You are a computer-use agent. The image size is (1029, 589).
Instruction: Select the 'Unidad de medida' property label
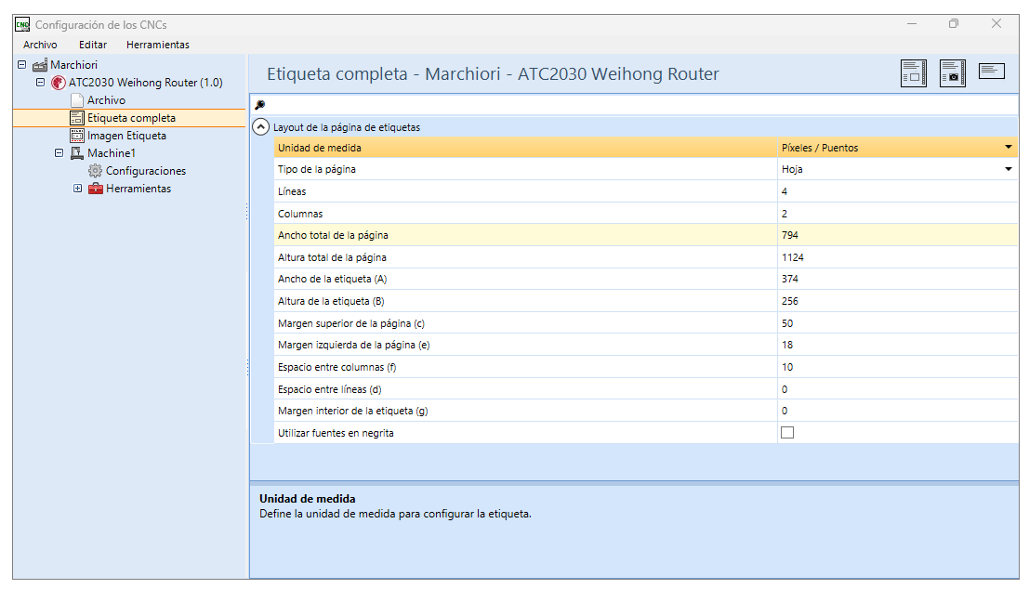click(319, 149)
